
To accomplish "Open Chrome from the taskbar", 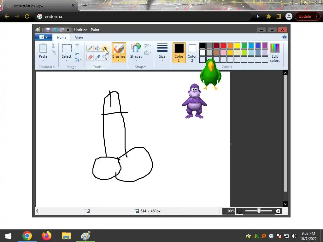I will [27, 236].
